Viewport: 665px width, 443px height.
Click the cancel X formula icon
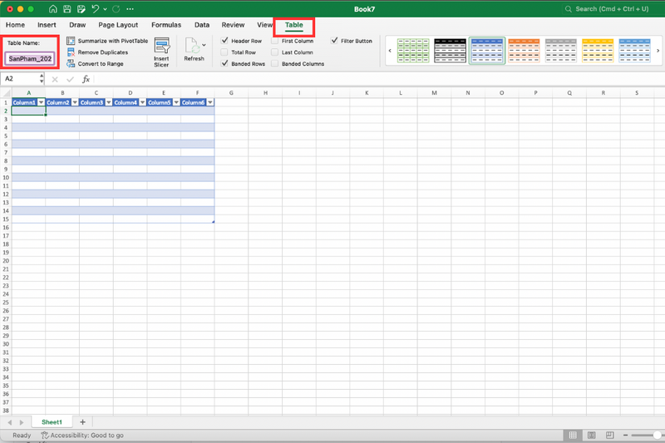[x=55, y=79]
